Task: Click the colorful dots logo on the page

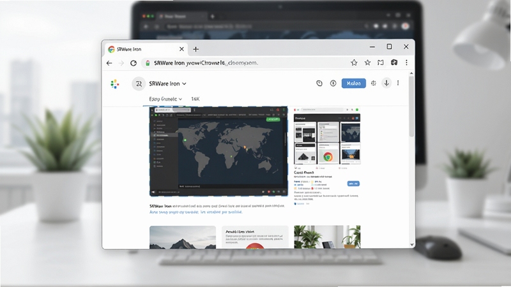Action: (115, 84)
